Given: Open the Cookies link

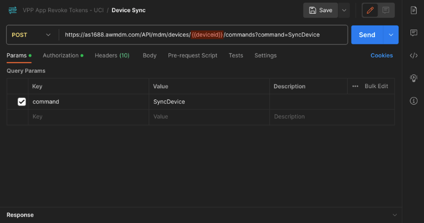Looking at the screenshot, I should click(382, 55).
